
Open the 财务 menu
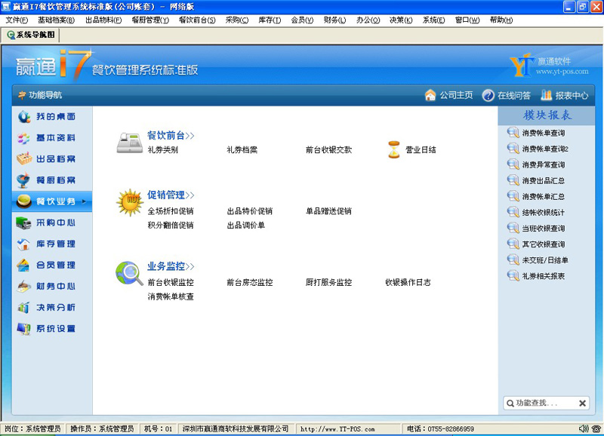click(334, 20)
